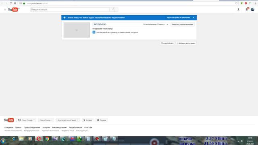Image resolution: width=258 pixels, height=145 pixels.
Task: Open File Explorer folder on taskbar
Action: pos(21,139)
